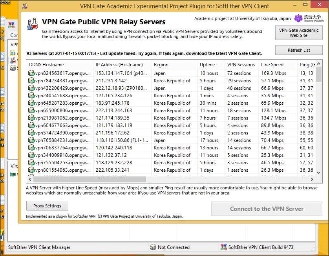Click the SoftEther VPN Client Build icon
Screen dimensions: 329x256
click(224, 247)
